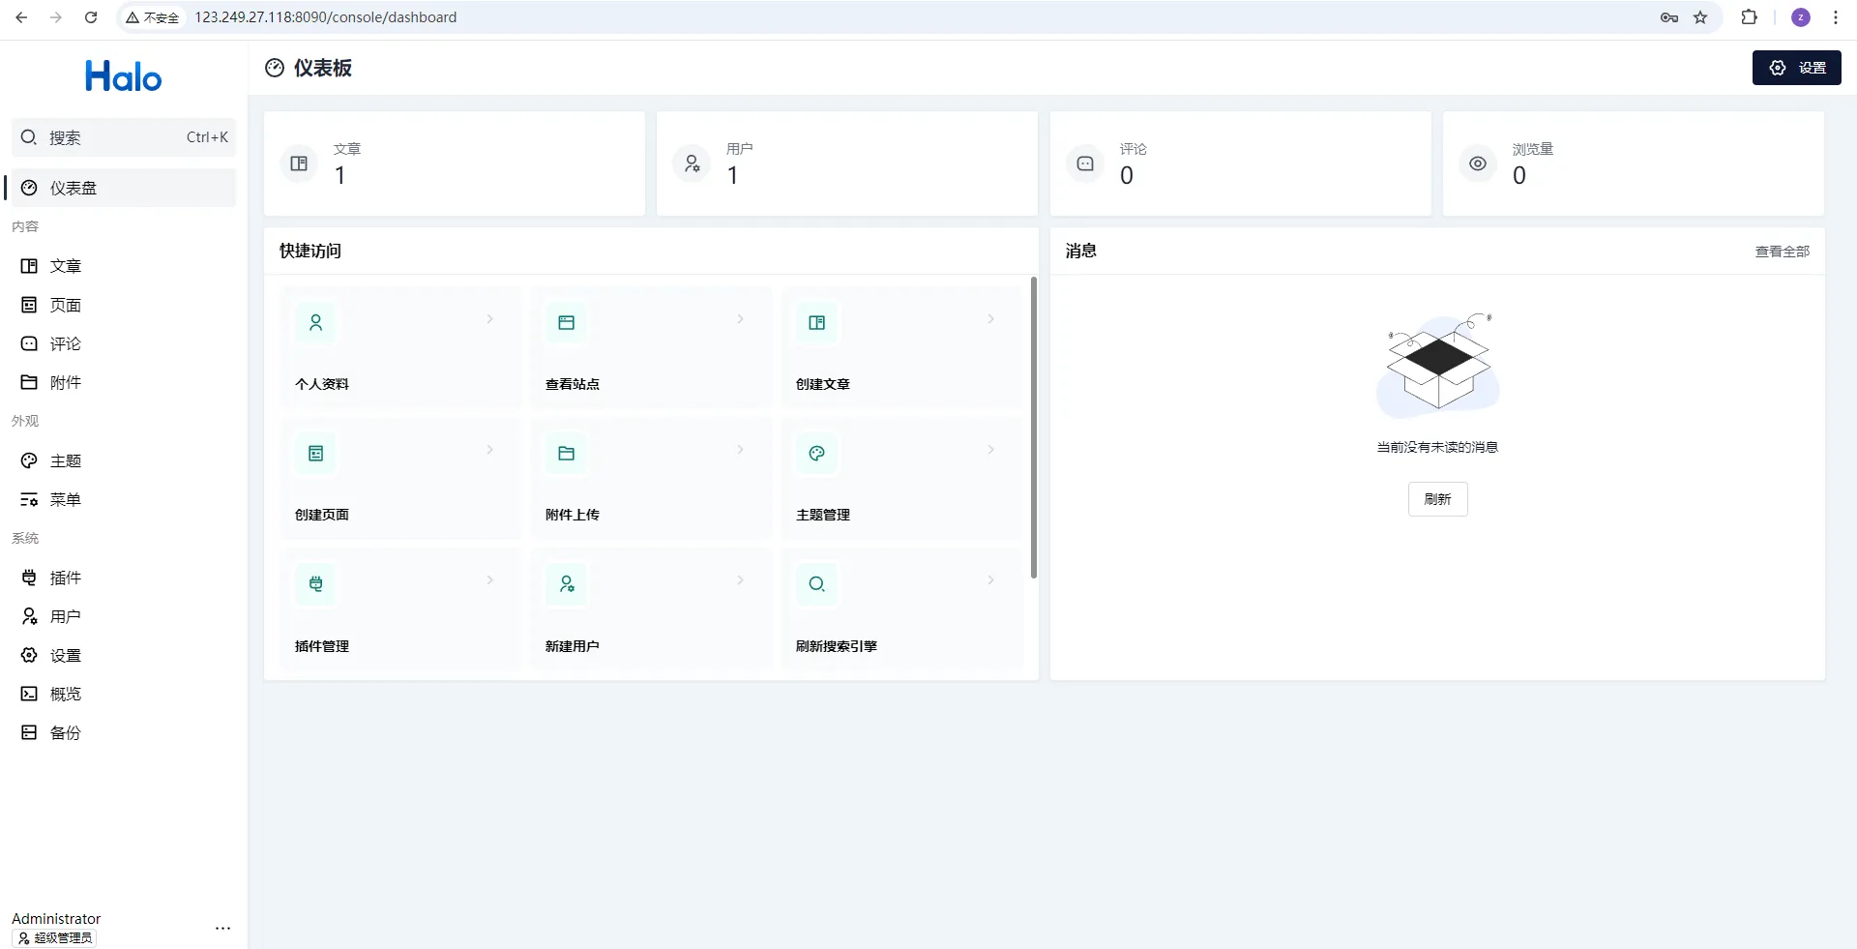The width and height of the screenshot is (1857, 949).
Task: Open the browser extensions puzzle icon
Action: 1749,17
